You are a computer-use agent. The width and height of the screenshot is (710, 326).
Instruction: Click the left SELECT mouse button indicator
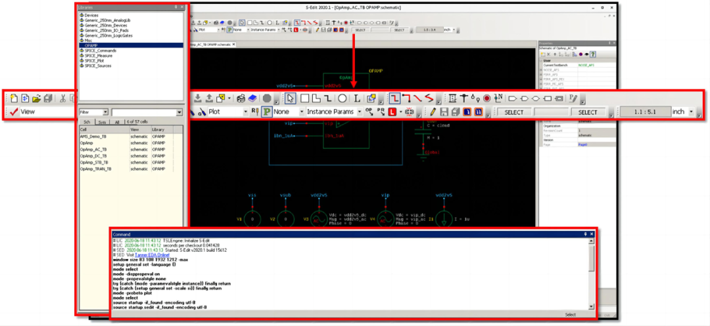513,112
